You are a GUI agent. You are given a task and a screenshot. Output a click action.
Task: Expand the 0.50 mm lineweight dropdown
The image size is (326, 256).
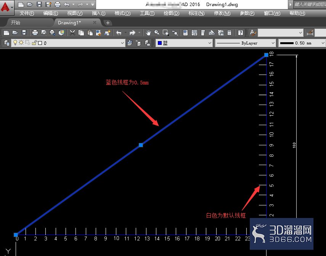click(302, 43)
